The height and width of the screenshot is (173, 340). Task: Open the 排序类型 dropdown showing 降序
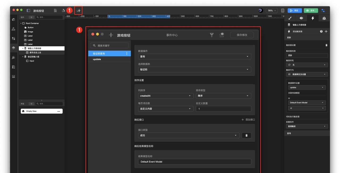coord(224,96)
